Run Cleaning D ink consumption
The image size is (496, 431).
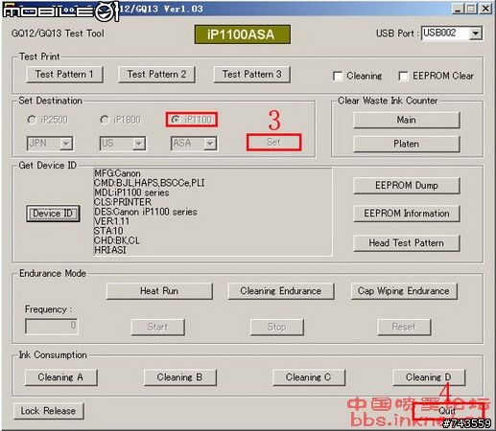click(429, 377)
